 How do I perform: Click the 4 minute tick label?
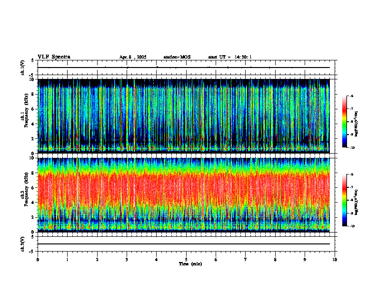pos(157,260)
